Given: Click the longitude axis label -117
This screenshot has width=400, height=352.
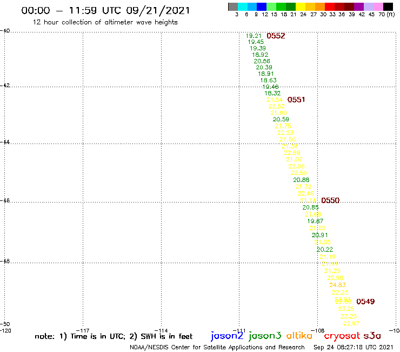Looking at the screenshot, I should click(x=83, y=330).
